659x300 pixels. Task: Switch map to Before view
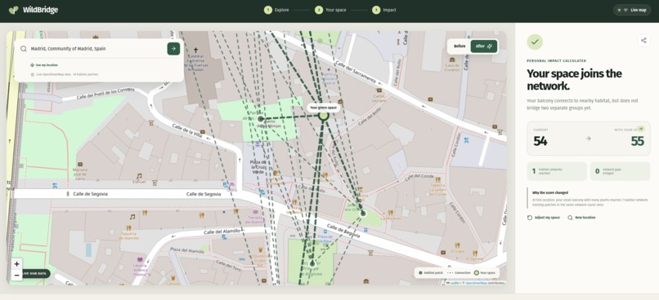point(460,46)
